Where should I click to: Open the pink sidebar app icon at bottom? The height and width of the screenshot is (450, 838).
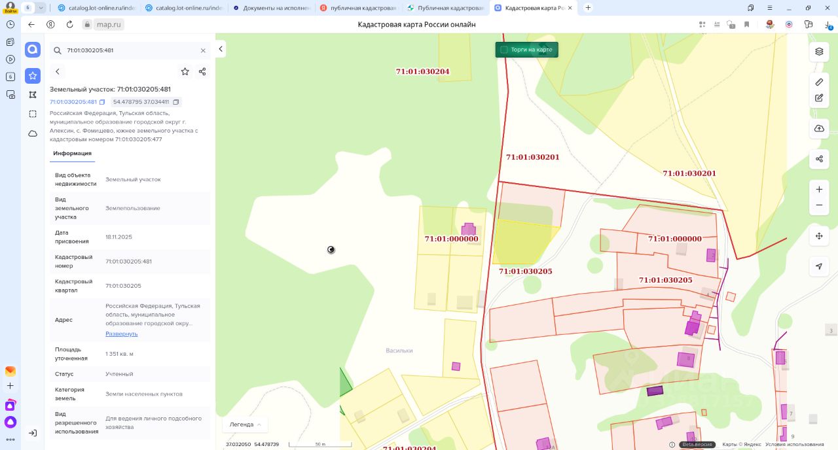10,405
